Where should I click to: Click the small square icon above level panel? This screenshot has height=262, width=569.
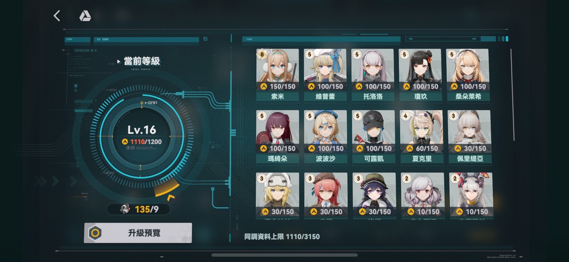[205, 39]
